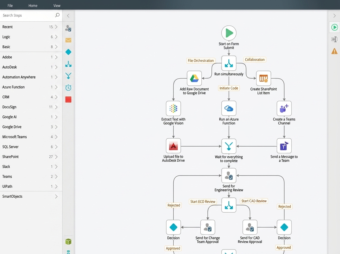The image size is (340, 254).
Task: Expand the UiPath category
Action: 31,186
